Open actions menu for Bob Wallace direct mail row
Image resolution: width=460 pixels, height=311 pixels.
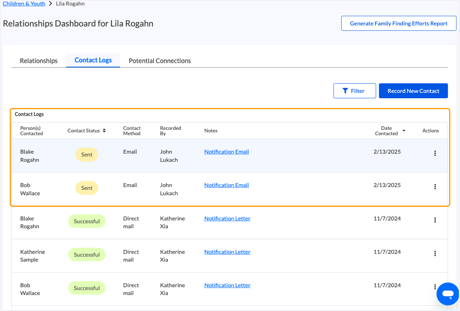435,286
